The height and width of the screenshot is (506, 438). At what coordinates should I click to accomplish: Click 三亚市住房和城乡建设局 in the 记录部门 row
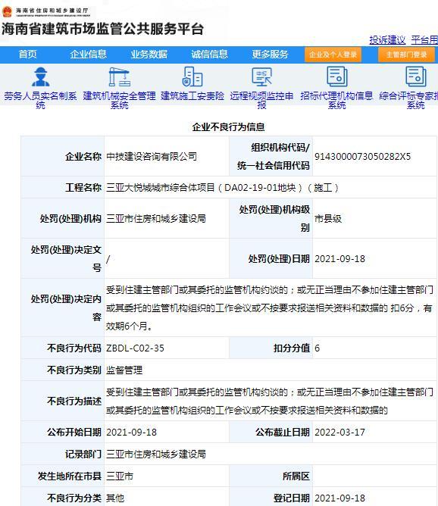(156, 454)
